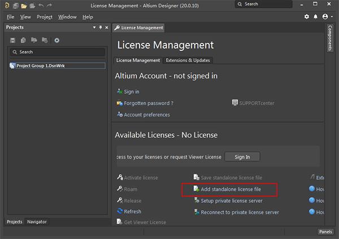Open the Help menu
339x239 pixels.
pyautogui.click(x=88, y=17)
